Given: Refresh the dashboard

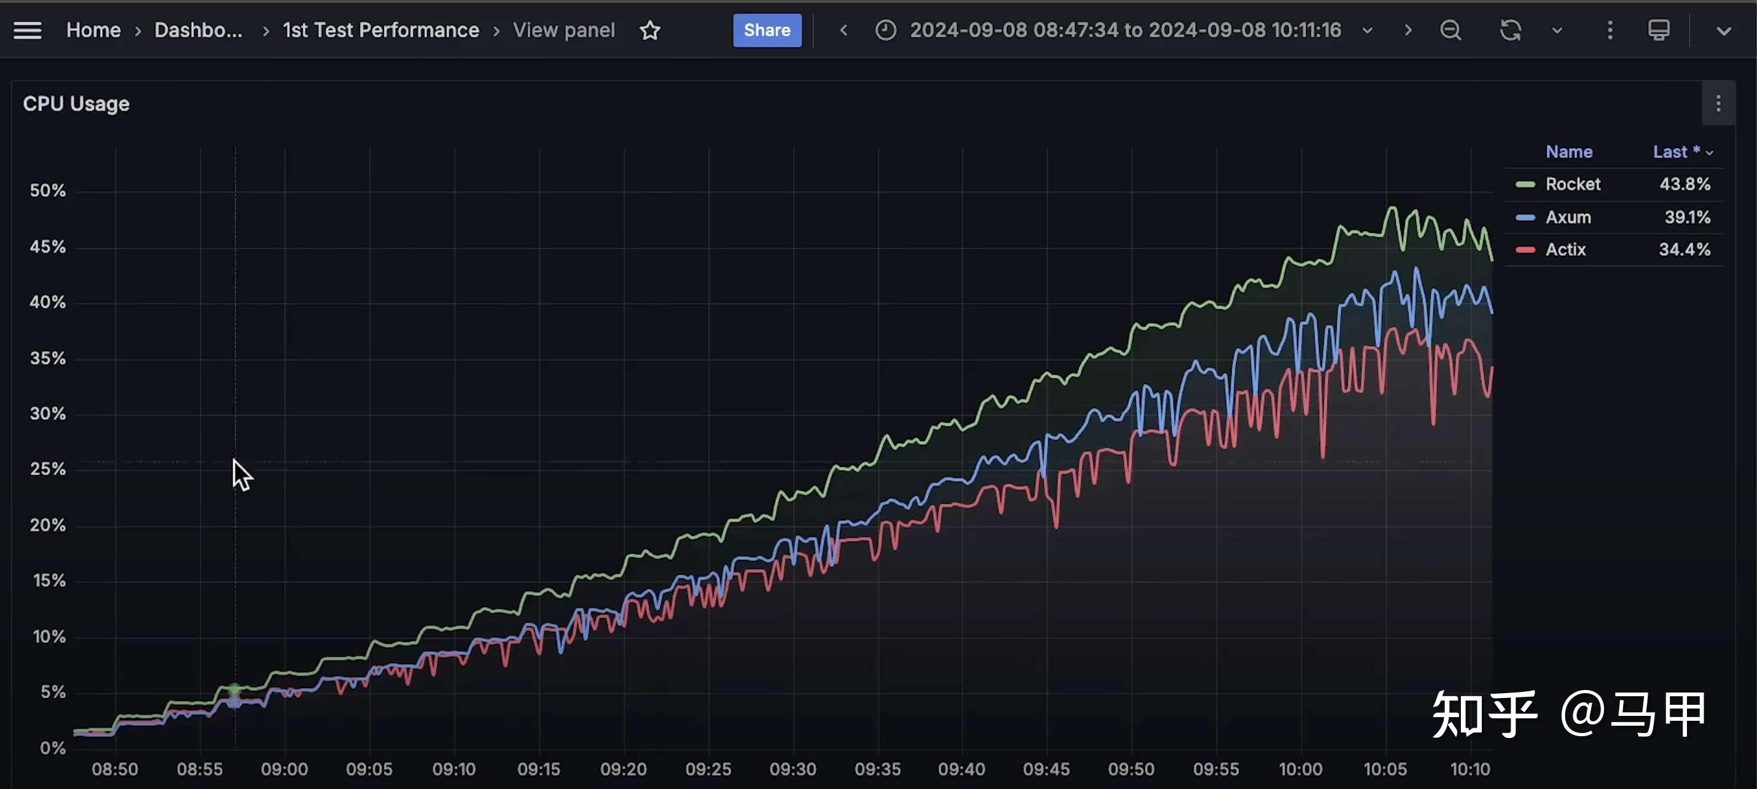Looking at the screenshot, I should click(x=1510, y=30).
